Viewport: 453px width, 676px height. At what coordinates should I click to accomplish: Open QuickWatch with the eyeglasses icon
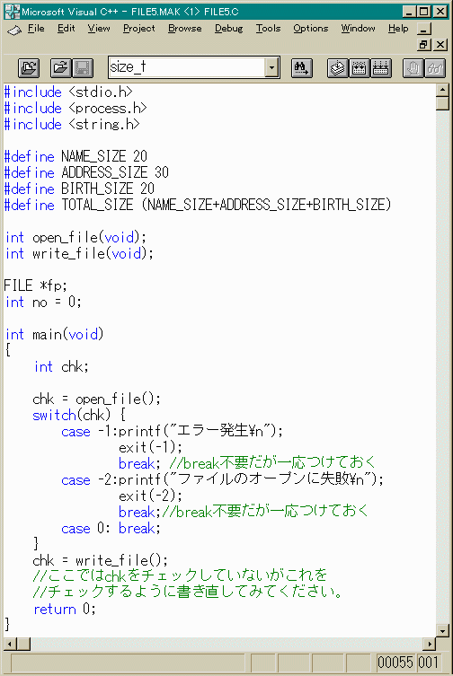(x=435, y=67)
